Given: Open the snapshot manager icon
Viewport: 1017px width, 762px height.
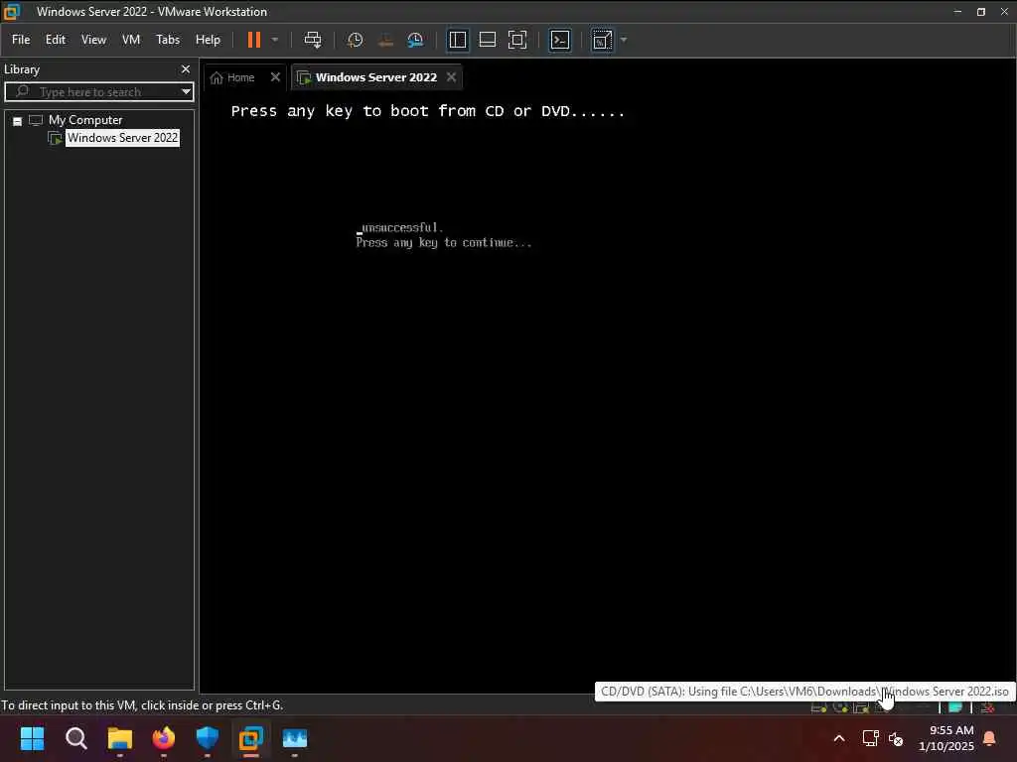Looking at the screenshot, I should [x=416, y=40].
